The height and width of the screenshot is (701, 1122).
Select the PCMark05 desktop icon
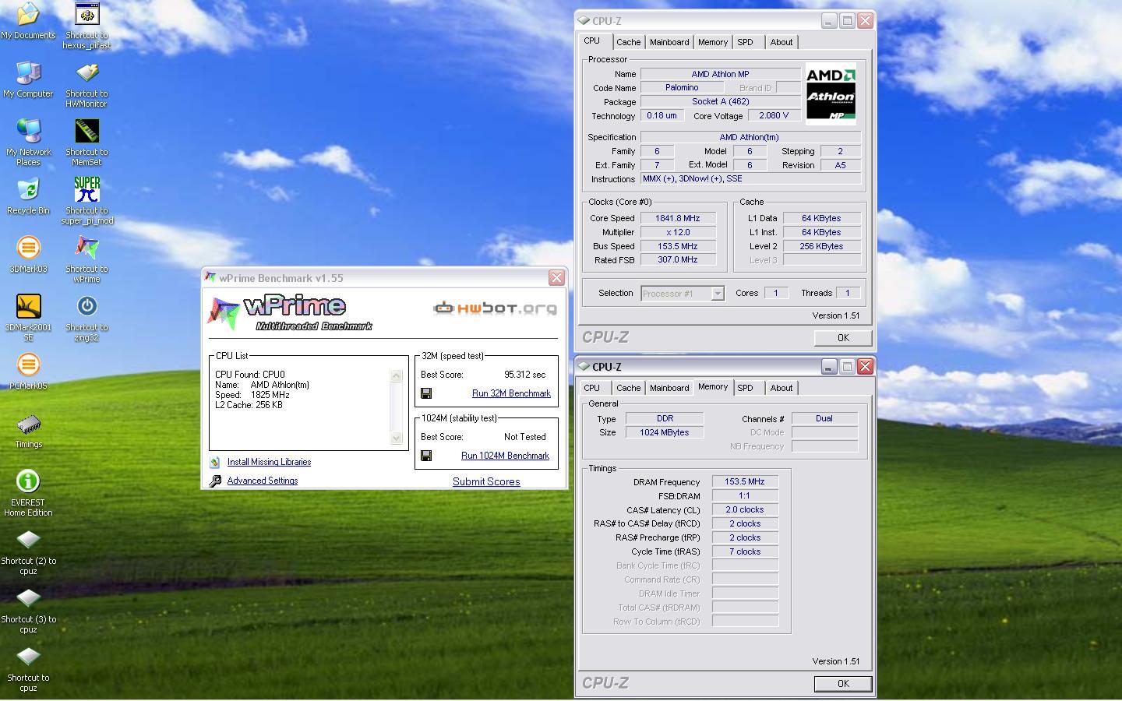[28, 365]
